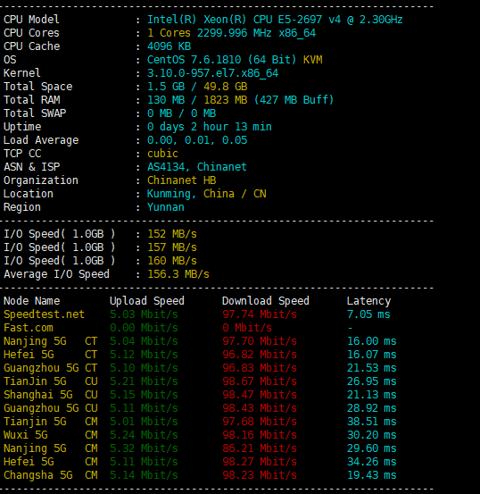This screenshot has width=480, height=494.
Task: Click Nanjing 5G CM download speed 86.21
Action: 260,448
